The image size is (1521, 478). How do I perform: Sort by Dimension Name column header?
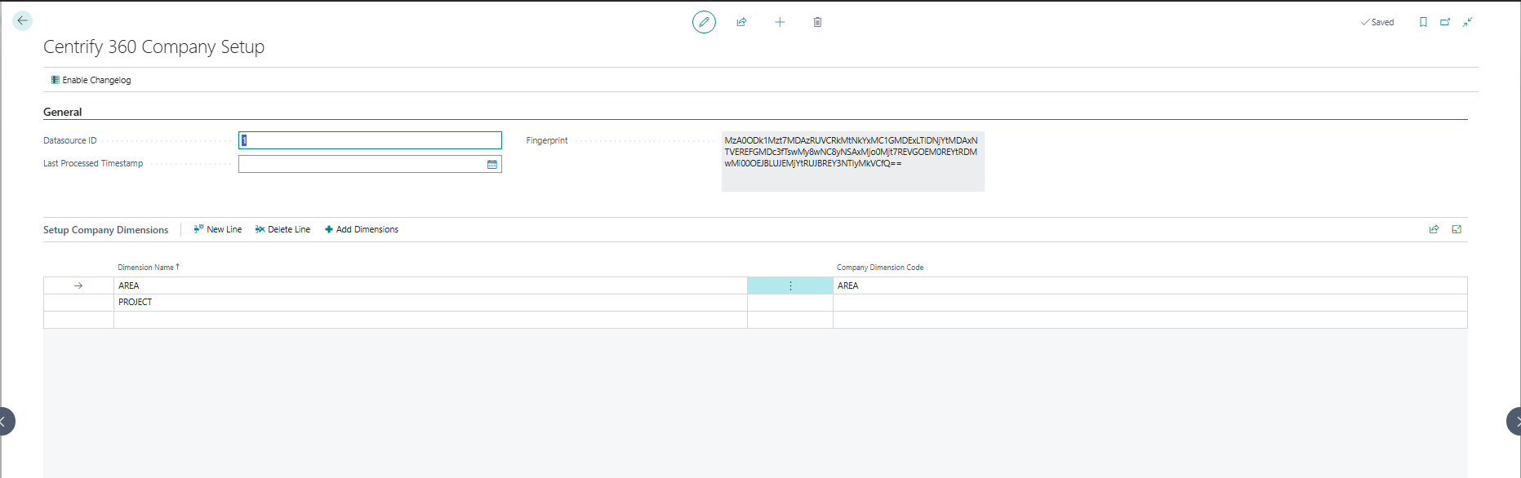pyautogui.click(x=146, y=268)
